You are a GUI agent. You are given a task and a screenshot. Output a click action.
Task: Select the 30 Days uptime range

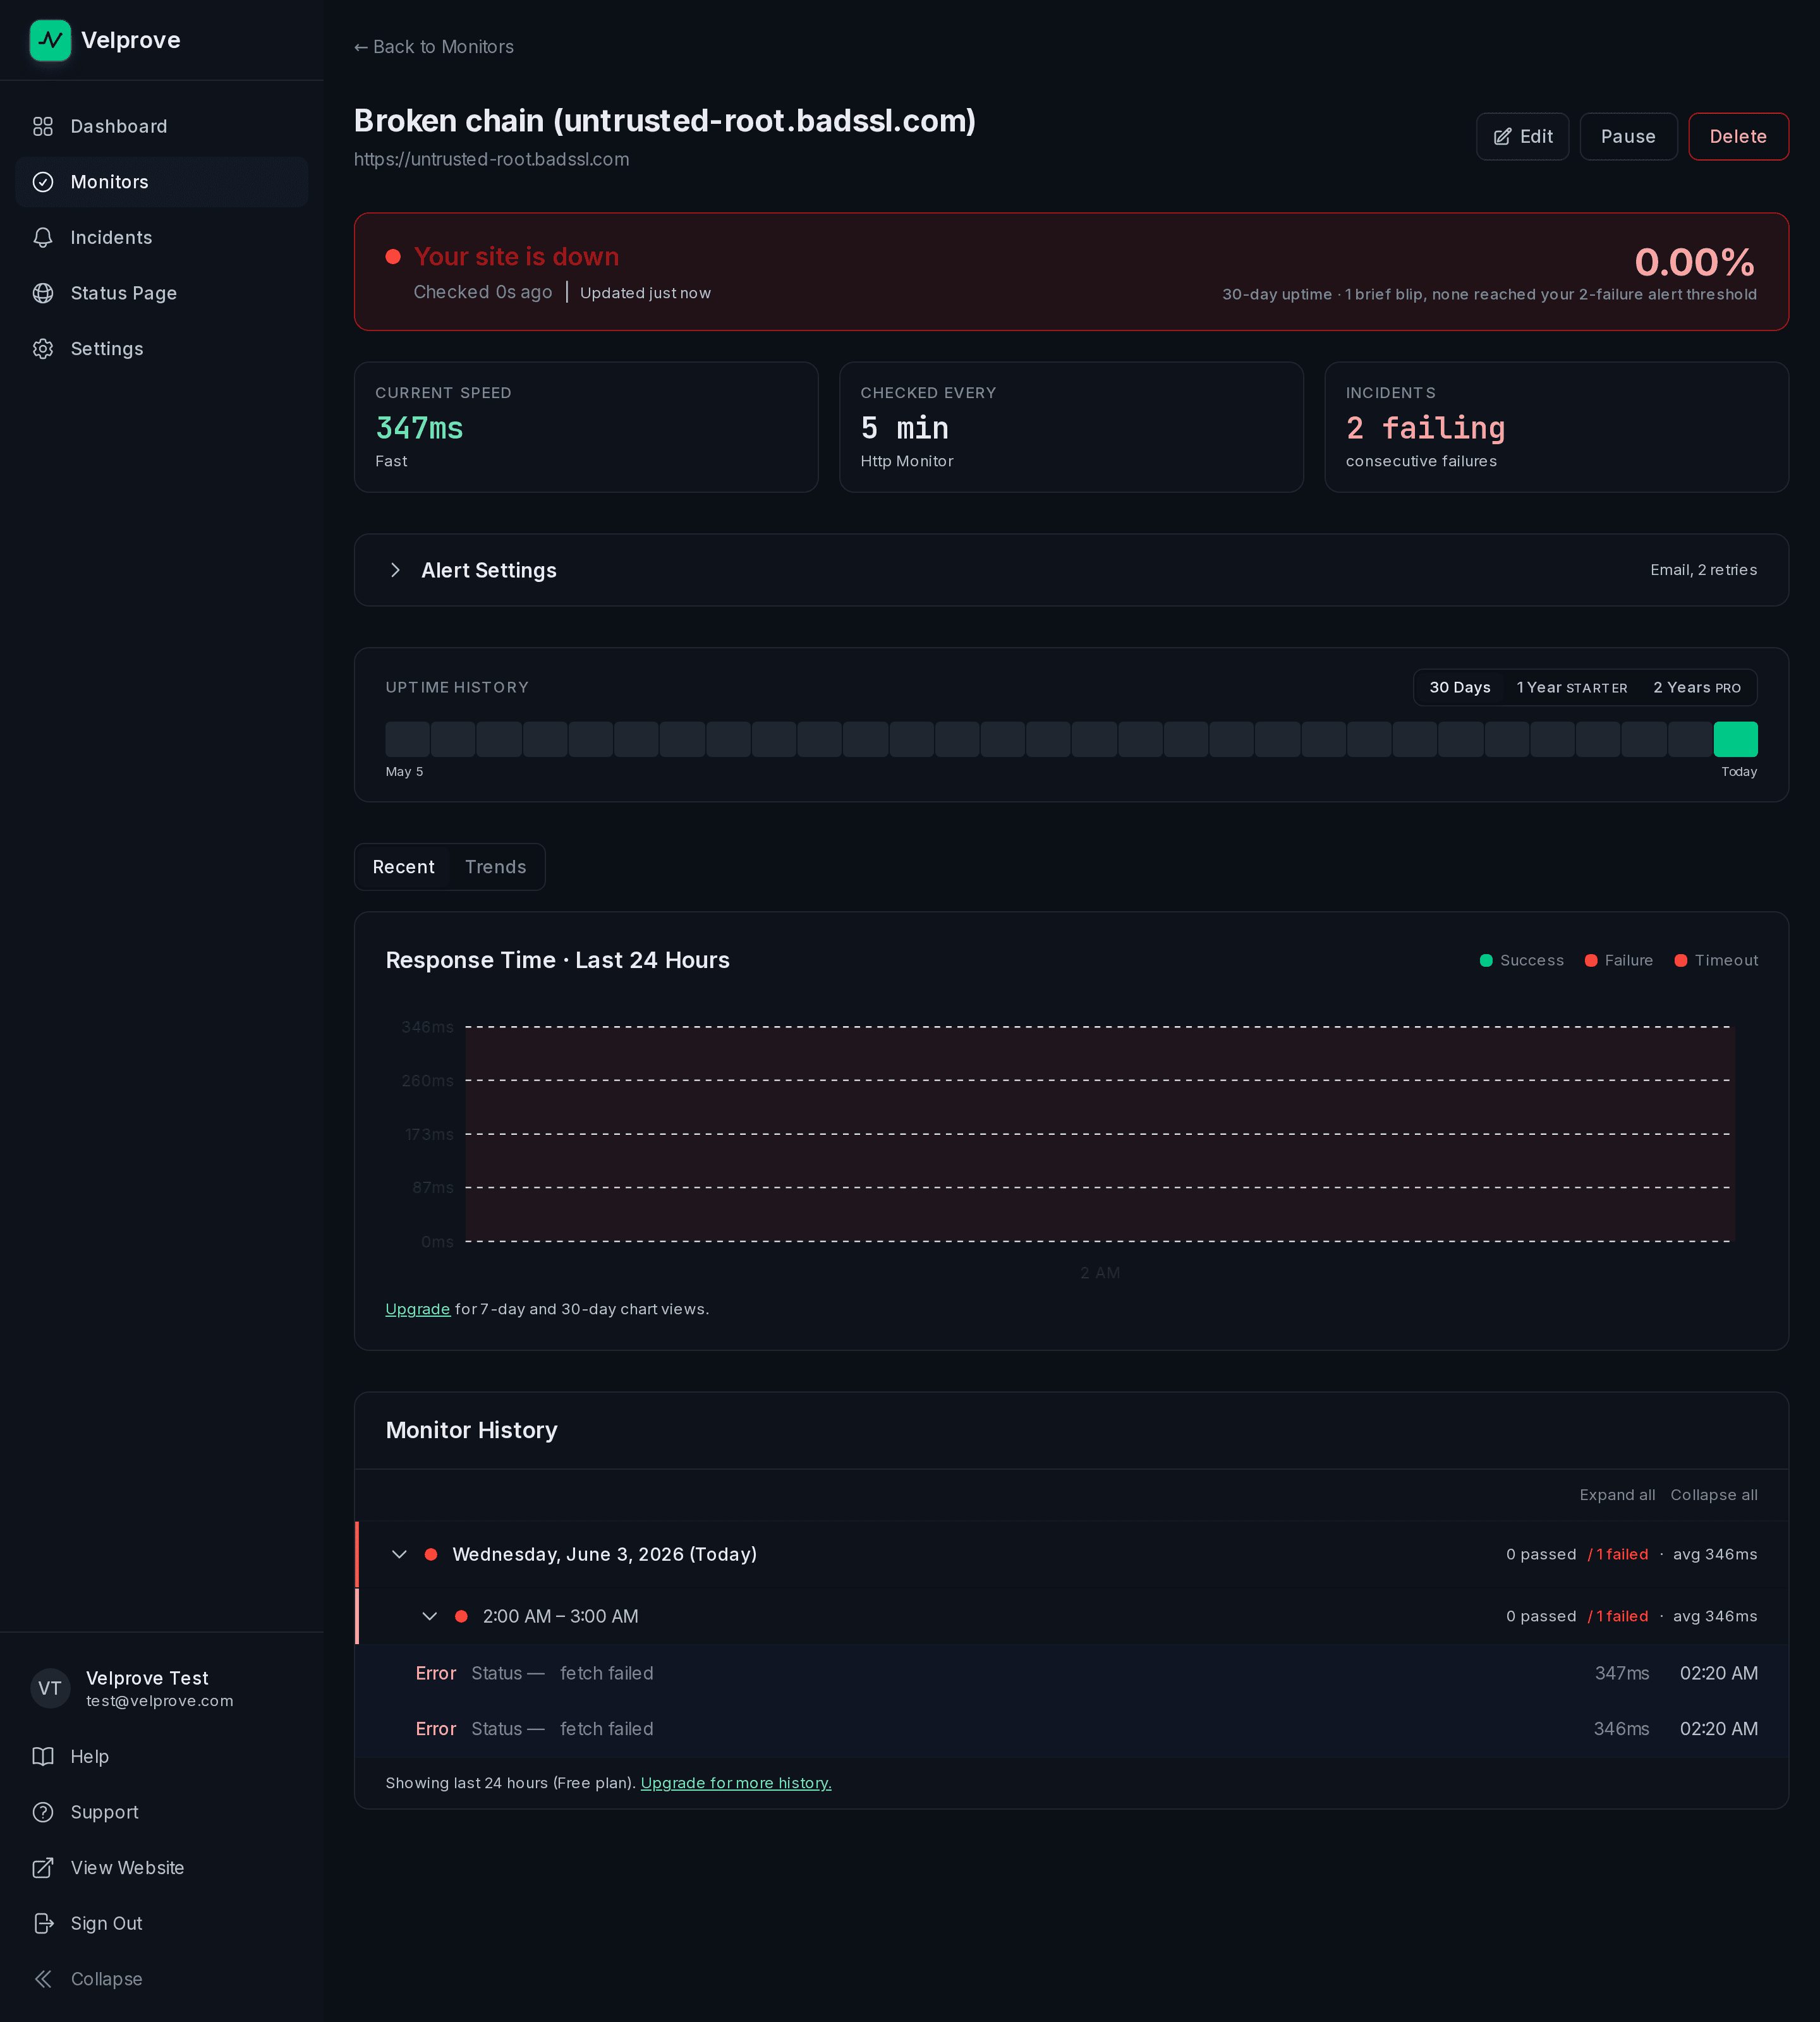coord(1459,687)
